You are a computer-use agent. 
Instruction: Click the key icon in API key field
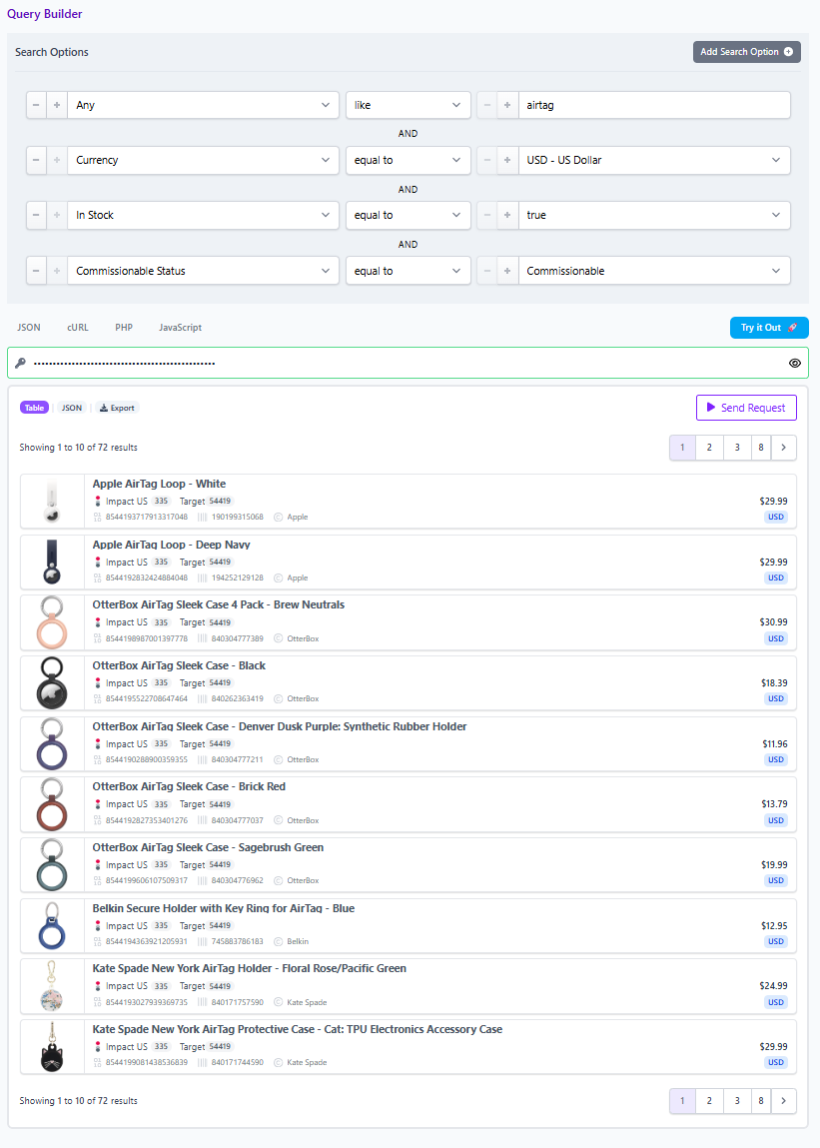coord(20,363)
